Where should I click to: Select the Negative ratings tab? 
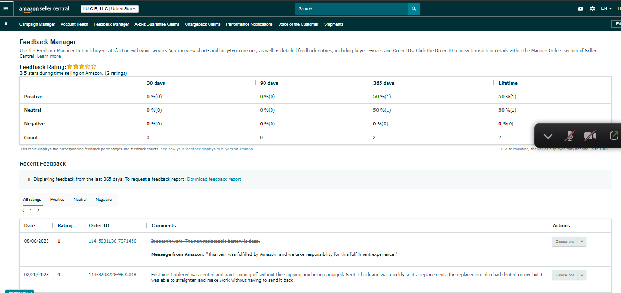click(x=104, y=200)
